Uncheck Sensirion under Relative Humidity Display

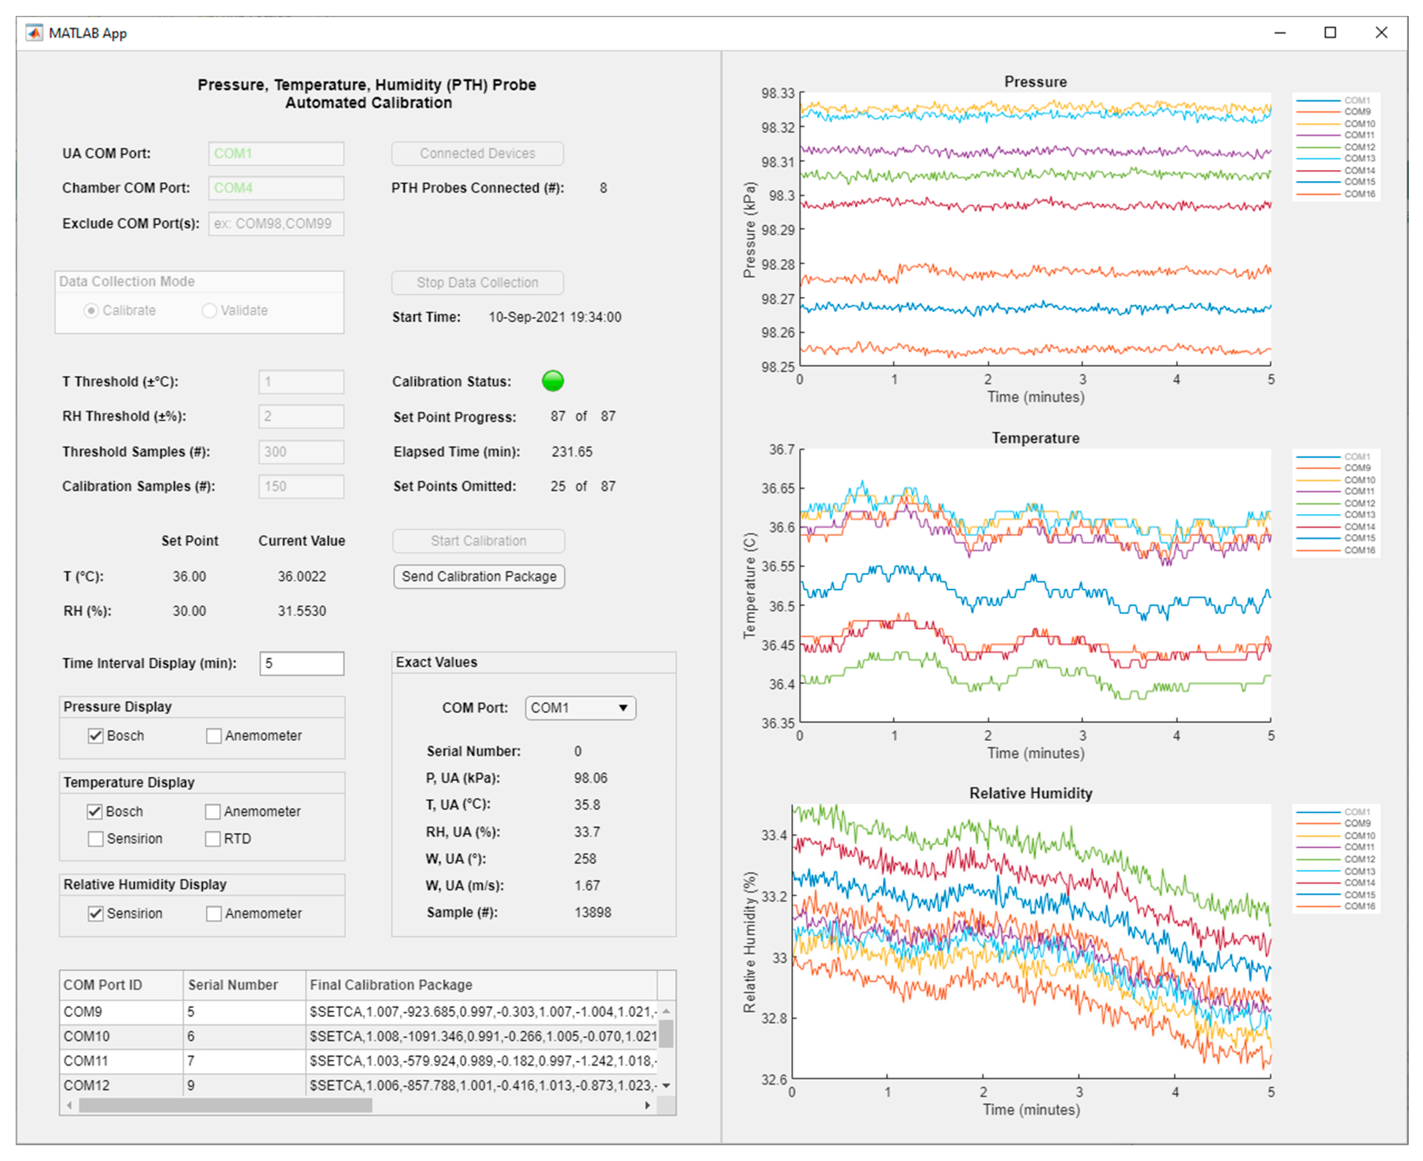[96, 914]
